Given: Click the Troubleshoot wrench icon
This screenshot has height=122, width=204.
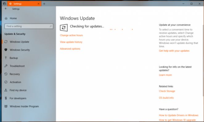Looking at the screenshot, I should click(x=6, y=66).
